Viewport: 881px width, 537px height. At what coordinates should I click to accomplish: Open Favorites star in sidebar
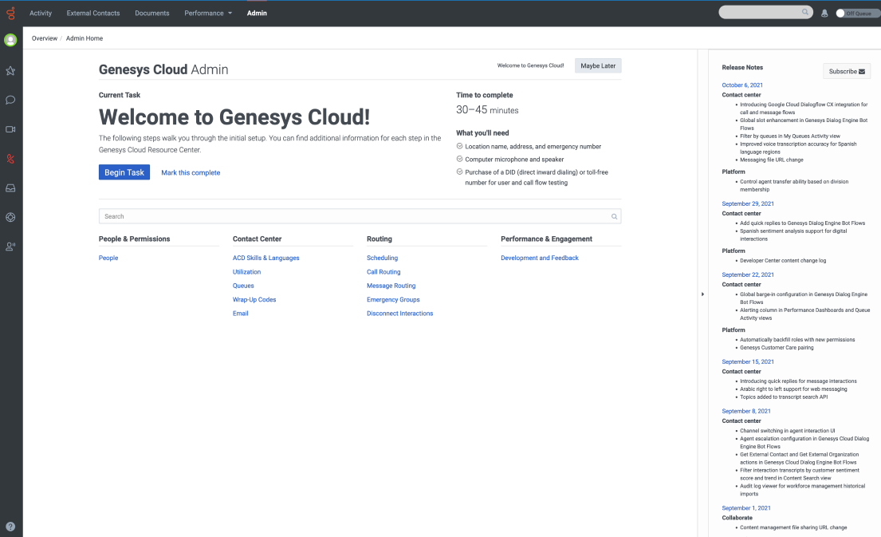10,71
